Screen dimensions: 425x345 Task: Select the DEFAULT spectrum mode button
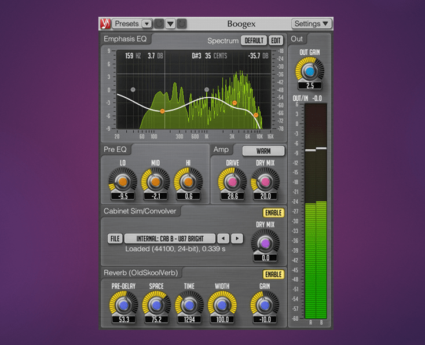click(254, 41)
